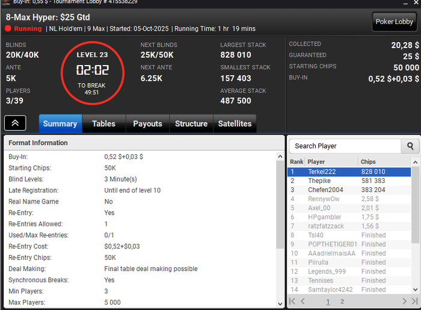Sort by Player column header
The image size is (421, 310).
(x=331, y=162)
